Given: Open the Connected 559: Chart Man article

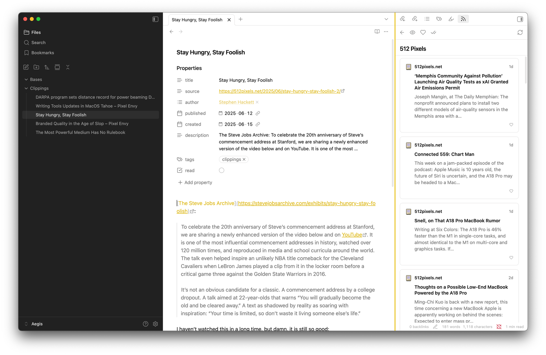Looking at the screenshot, I should point(444,154).
